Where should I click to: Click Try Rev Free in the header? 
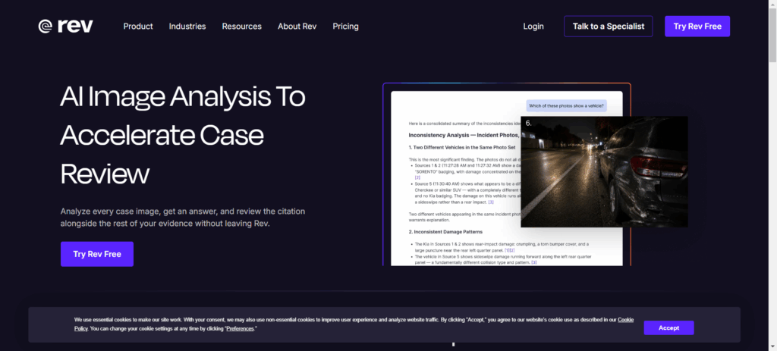(697, 27)
